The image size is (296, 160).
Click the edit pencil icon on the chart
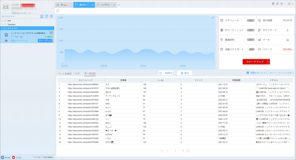pyautogui.click(x=213, y=17)
